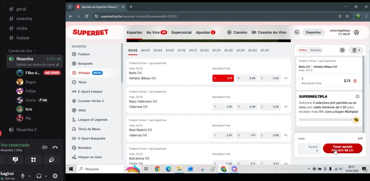Show hidden system tray icons
The width and height of the screenshot is (370, 181).
click(x=309, y=169)
